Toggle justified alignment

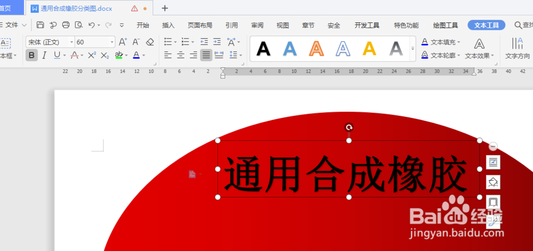[x=206, y=55]
